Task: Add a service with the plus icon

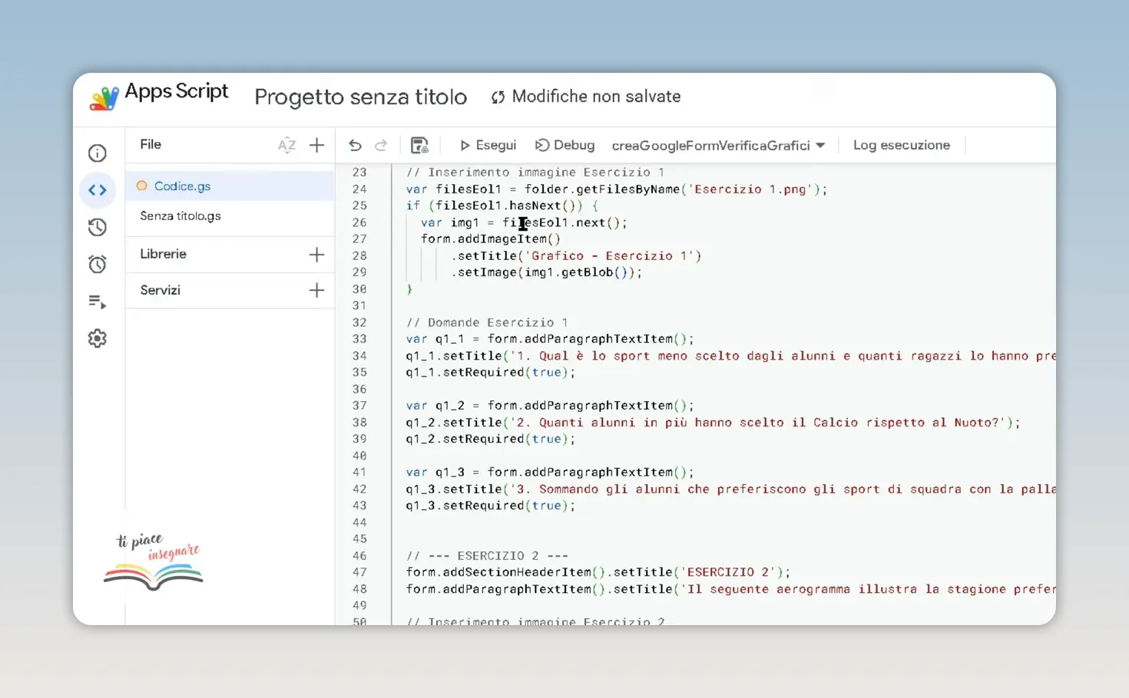Action: coord(316,290)
